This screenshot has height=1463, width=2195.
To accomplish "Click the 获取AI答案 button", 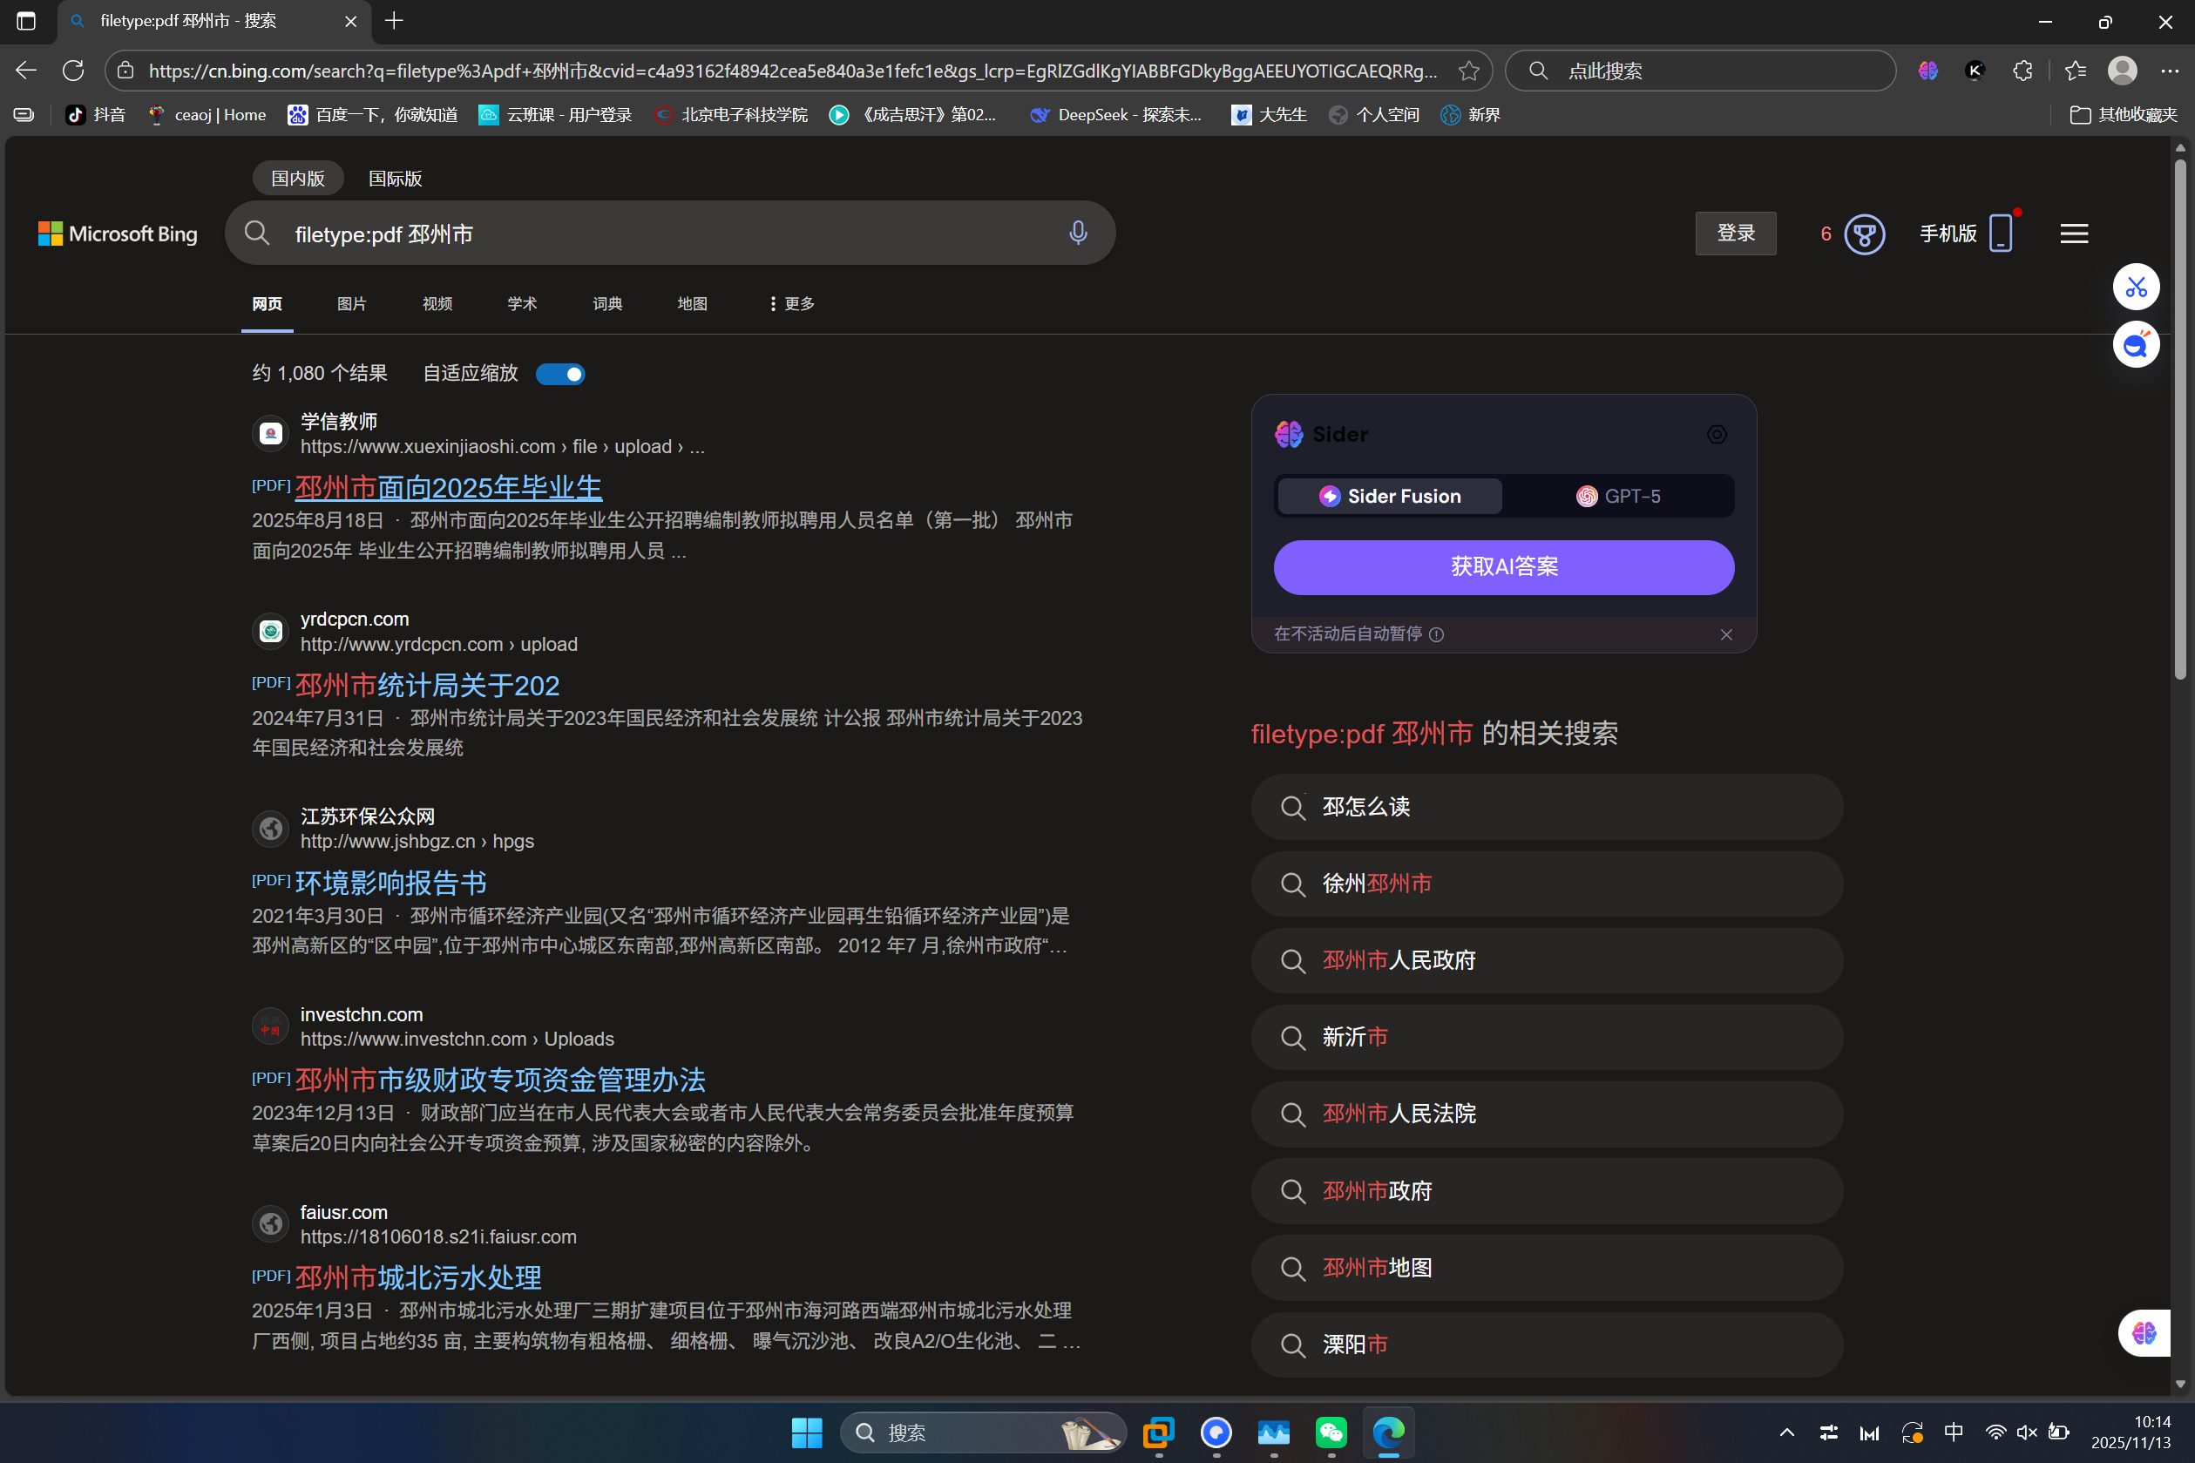I will point(1502,566).
